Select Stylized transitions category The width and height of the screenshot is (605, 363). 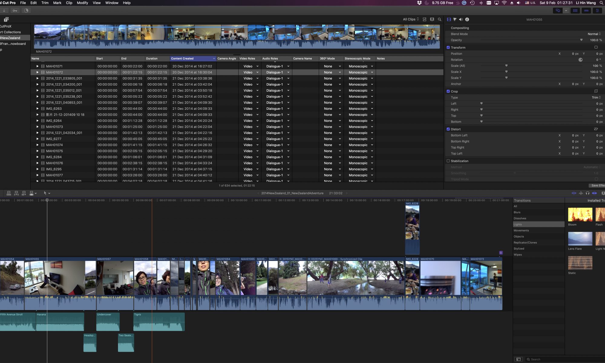click(x=538, y=249)
